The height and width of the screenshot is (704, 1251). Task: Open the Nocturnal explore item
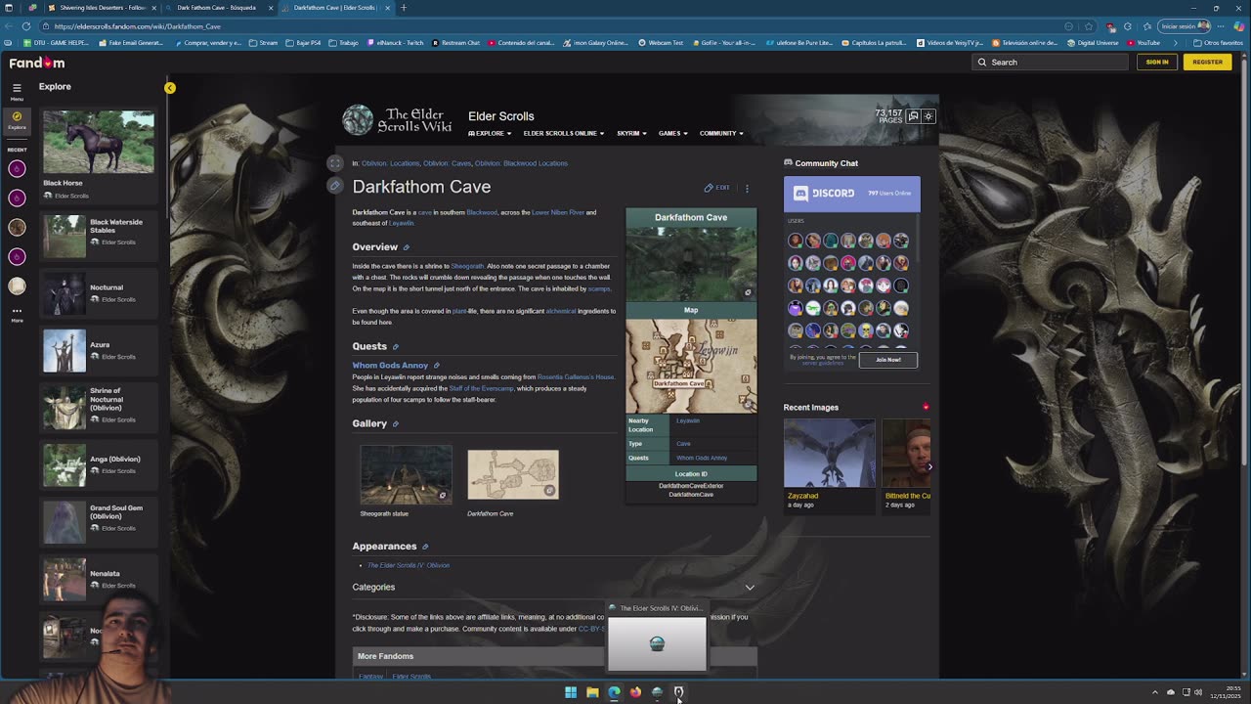pos(98,293)
